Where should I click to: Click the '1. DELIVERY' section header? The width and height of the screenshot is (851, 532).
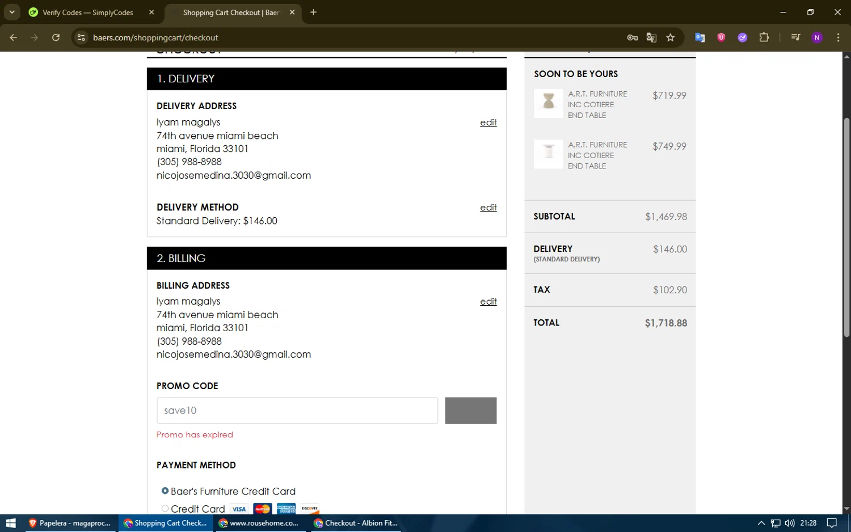pyautogui.click(x=327, y=79)
